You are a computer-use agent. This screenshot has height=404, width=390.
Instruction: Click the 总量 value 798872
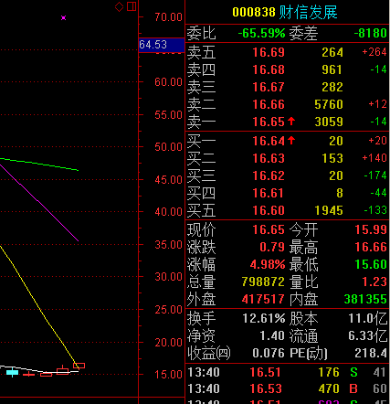point(263,282)
